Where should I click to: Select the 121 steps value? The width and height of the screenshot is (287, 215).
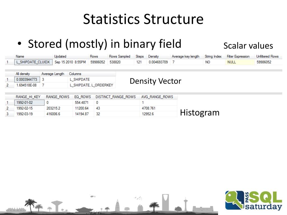(139, 62)
